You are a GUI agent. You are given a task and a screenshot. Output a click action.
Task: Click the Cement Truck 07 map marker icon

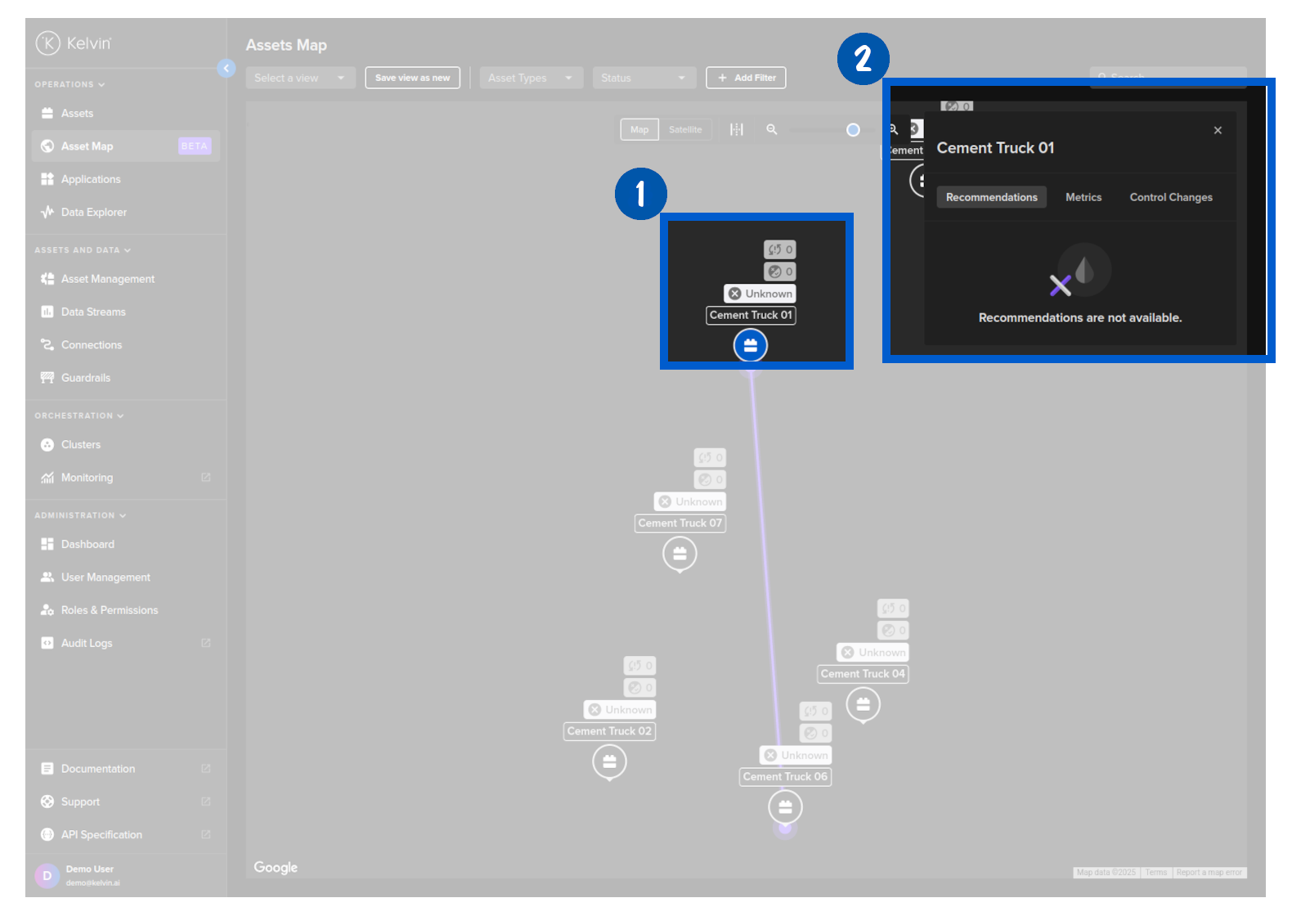coord(680,554)
